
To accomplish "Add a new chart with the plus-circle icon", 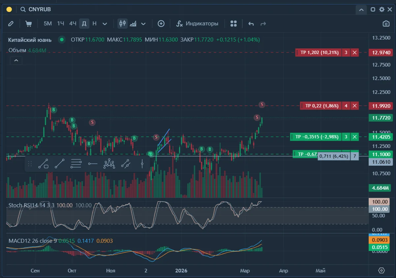I will [161, 23].
